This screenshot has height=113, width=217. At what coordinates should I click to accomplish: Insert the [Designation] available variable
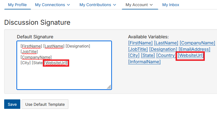click(x=163, y=49)
